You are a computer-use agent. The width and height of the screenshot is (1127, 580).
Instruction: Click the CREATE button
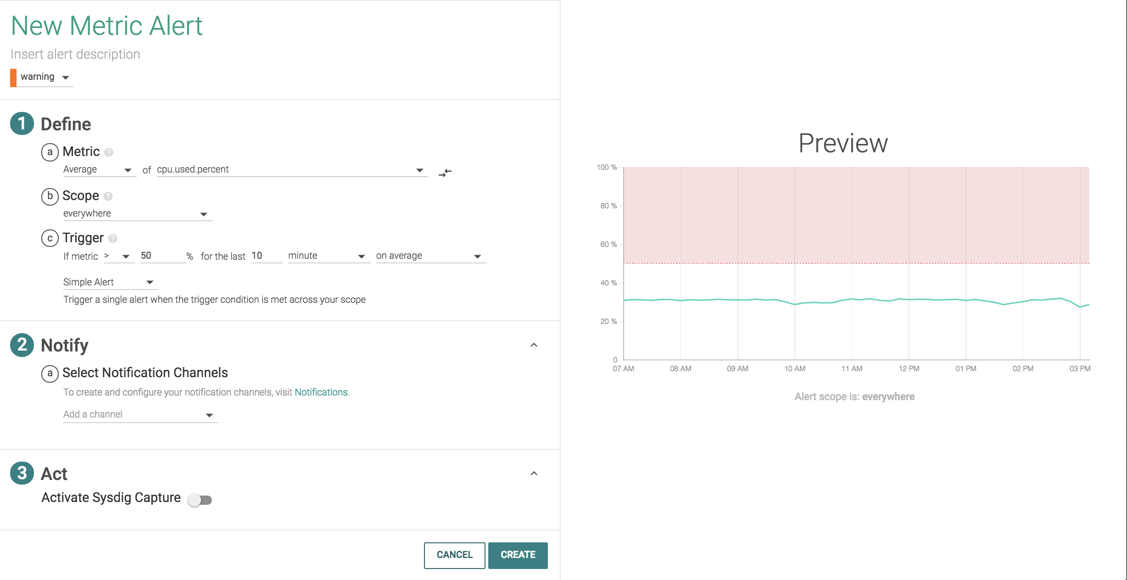point(518,555)
